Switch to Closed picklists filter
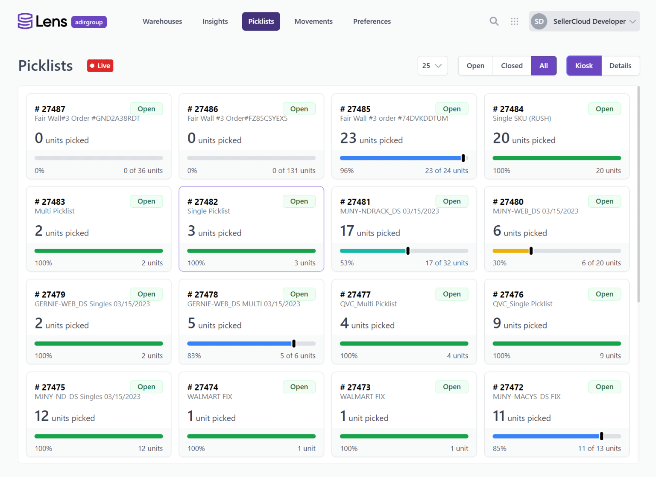The image size is (656, 477). pyautogui.click(x=511, y=66)
